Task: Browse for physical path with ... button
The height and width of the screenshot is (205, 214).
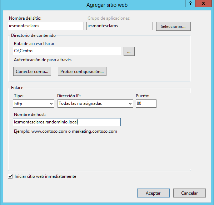Action: pos(129,52)
